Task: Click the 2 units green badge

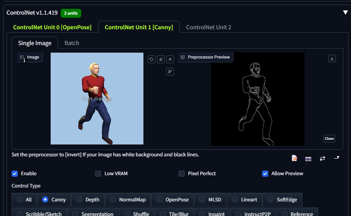Action: coord(71,13)
